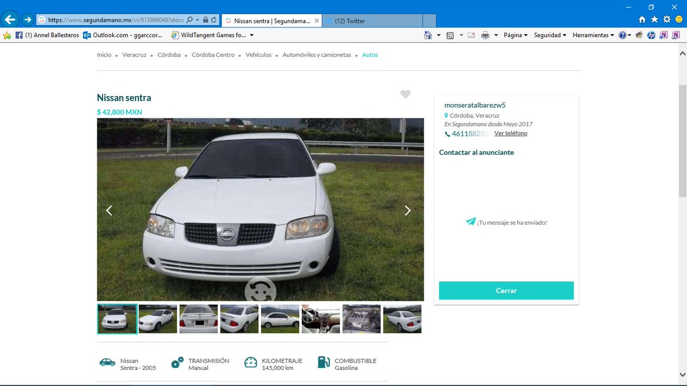Click the scrollbar up arrow
The height and width of the screenshot is (386, 687).
[682, 53]
